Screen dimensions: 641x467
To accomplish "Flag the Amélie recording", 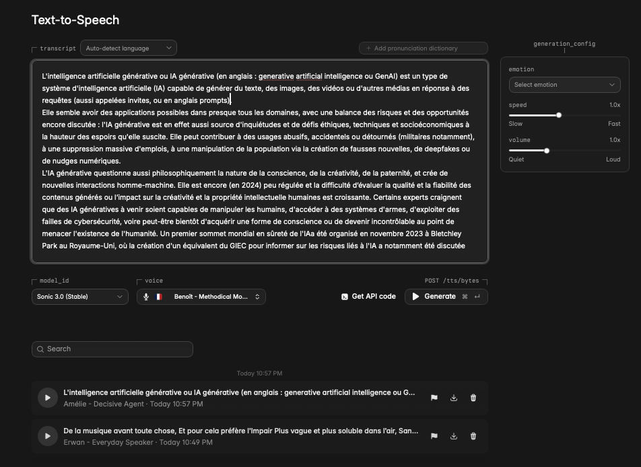I will click(x=434, y=398).
